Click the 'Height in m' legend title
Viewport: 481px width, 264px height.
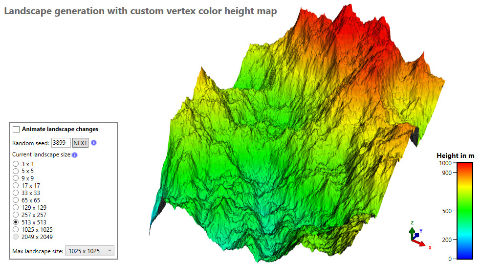click(455, 155)
